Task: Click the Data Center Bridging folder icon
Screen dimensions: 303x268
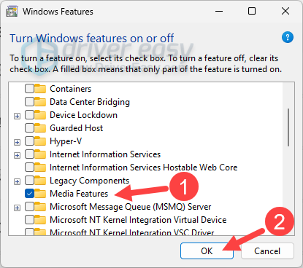Action: click(40, 102)
